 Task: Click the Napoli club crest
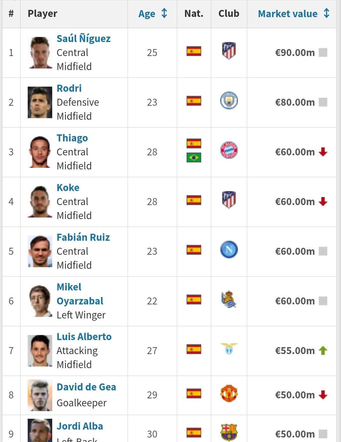[229, 250]
